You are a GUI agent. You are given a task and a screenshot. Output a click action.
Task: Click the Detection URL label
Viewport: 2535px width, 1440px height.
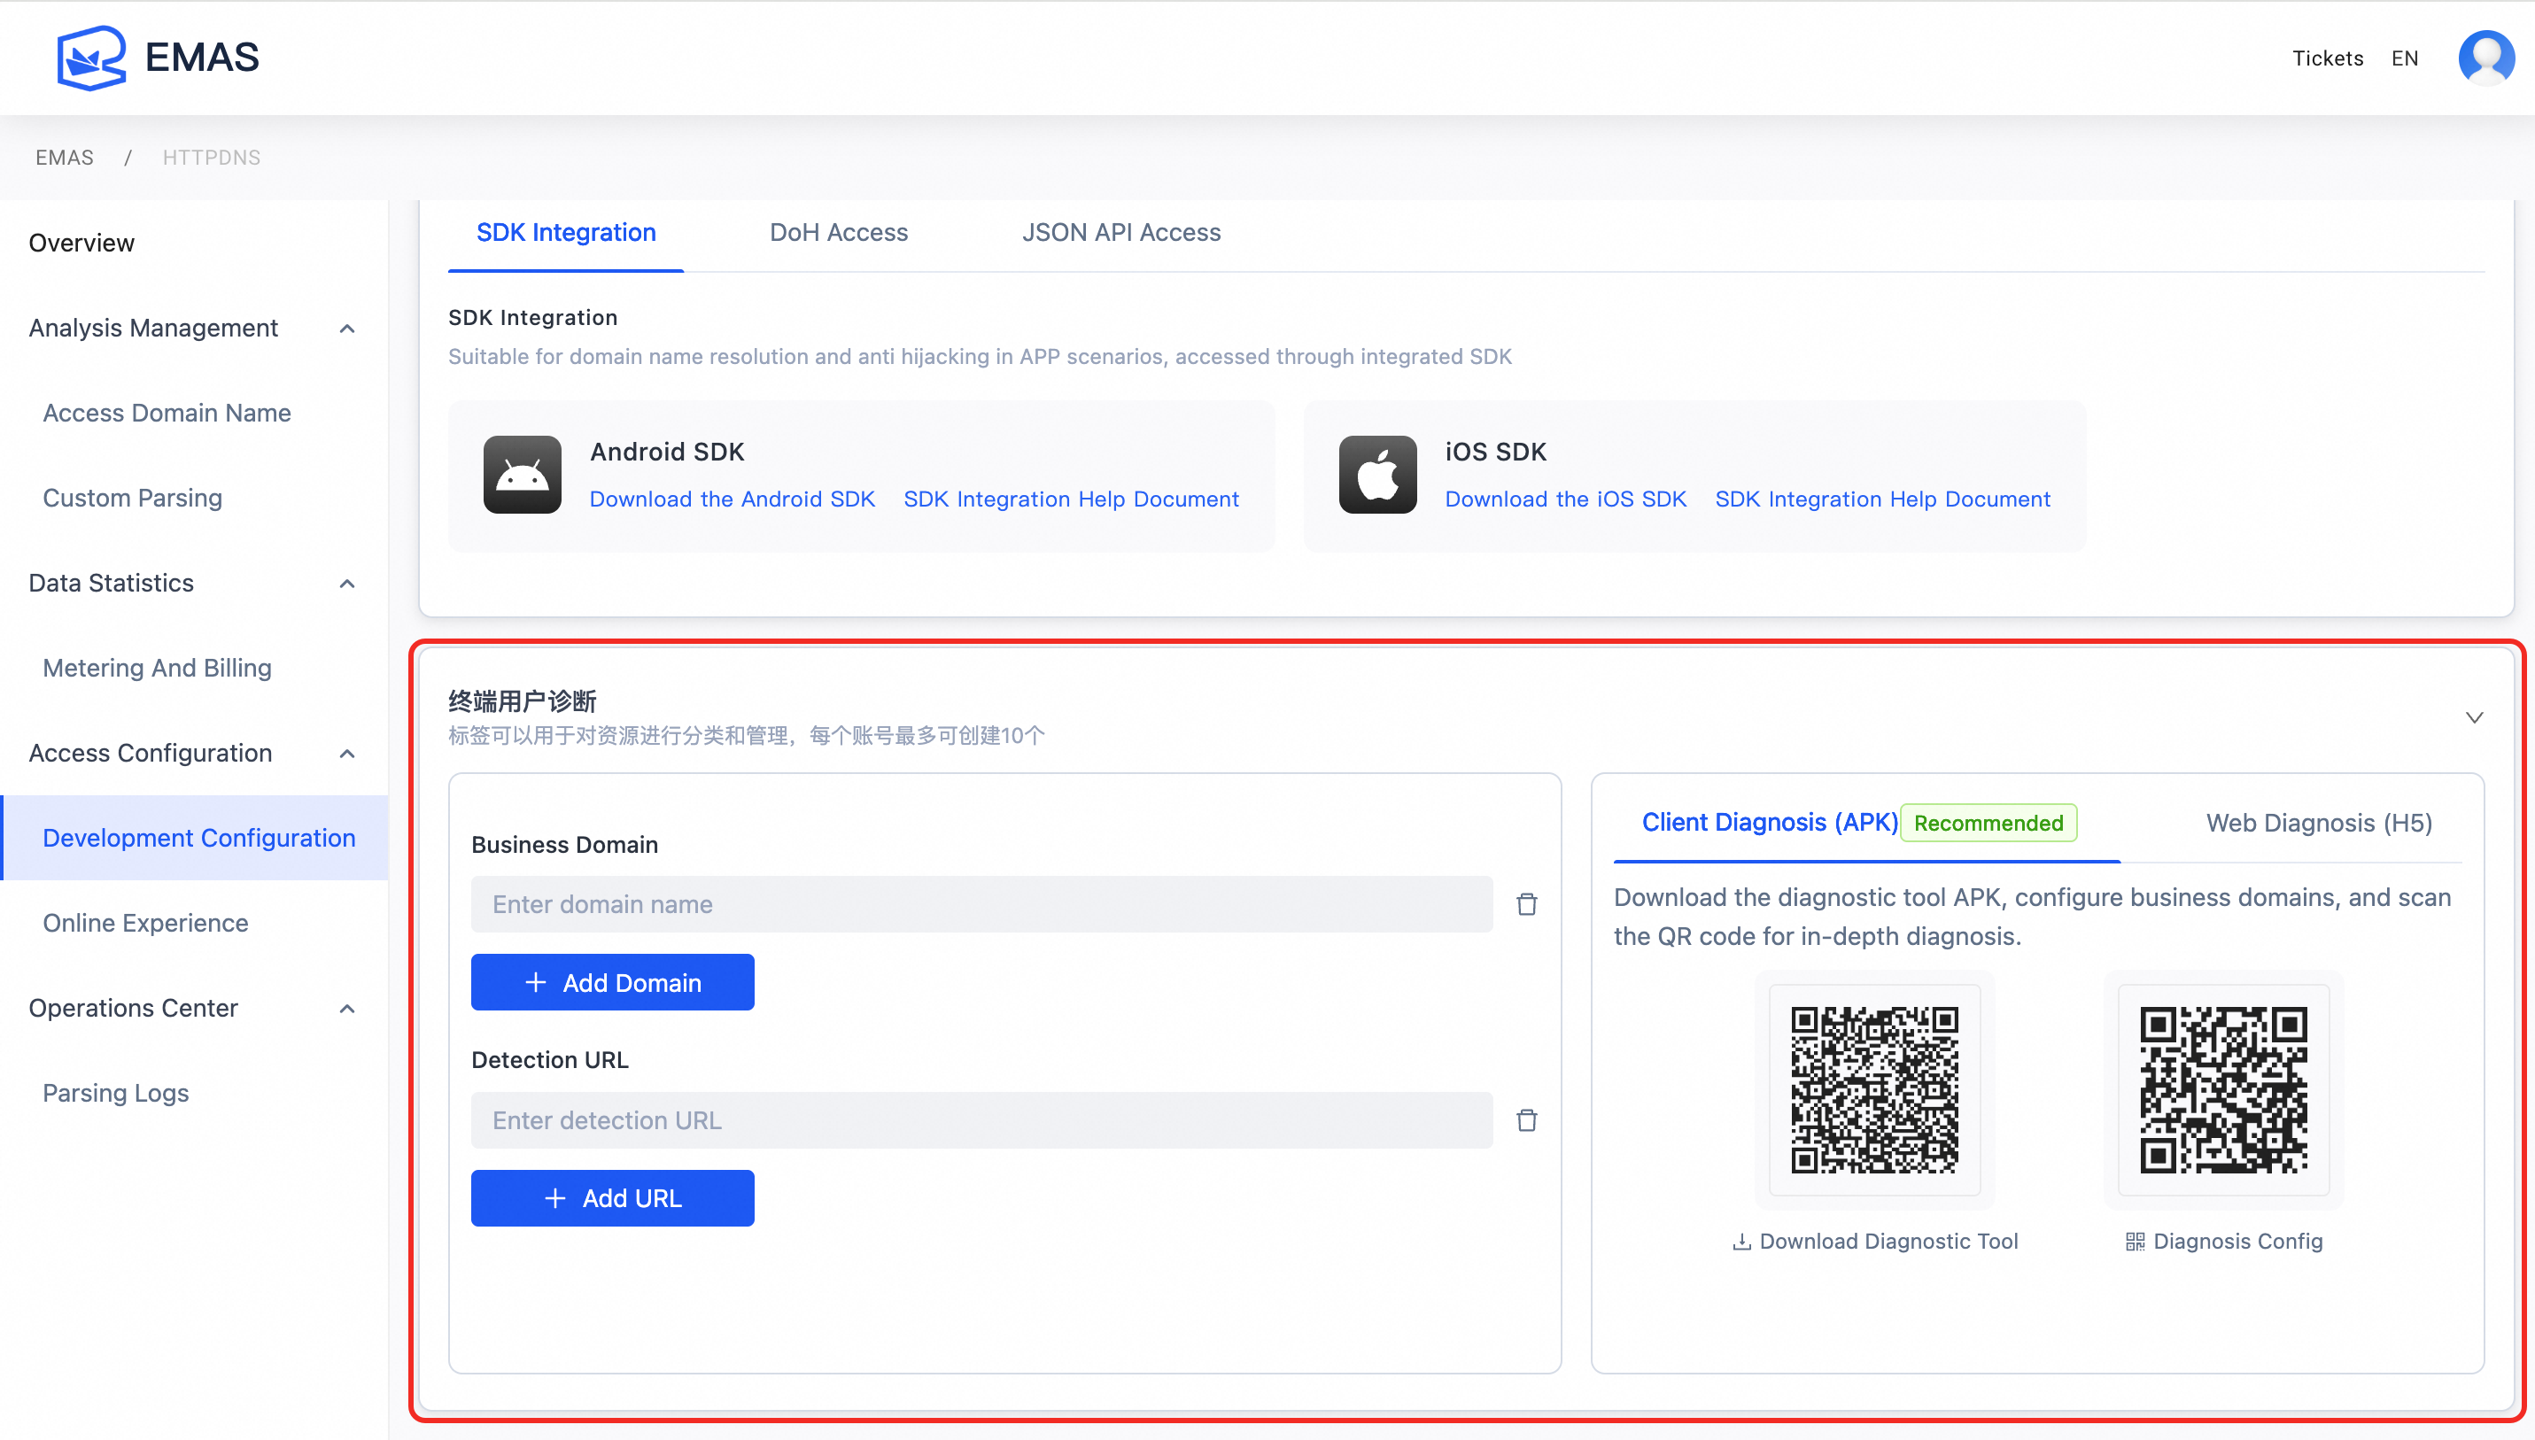[x=550, y=1060]
